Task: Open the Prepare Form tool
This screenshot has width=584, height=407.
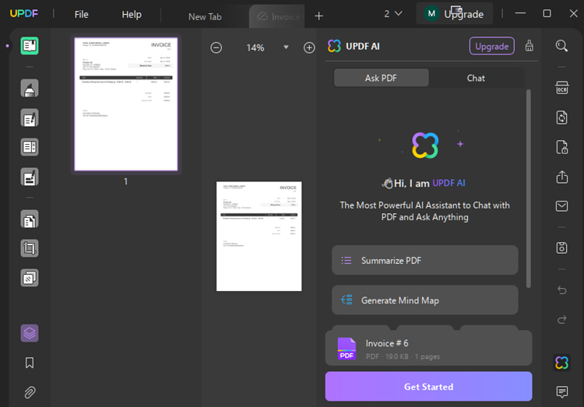Action: pos(30,147)
